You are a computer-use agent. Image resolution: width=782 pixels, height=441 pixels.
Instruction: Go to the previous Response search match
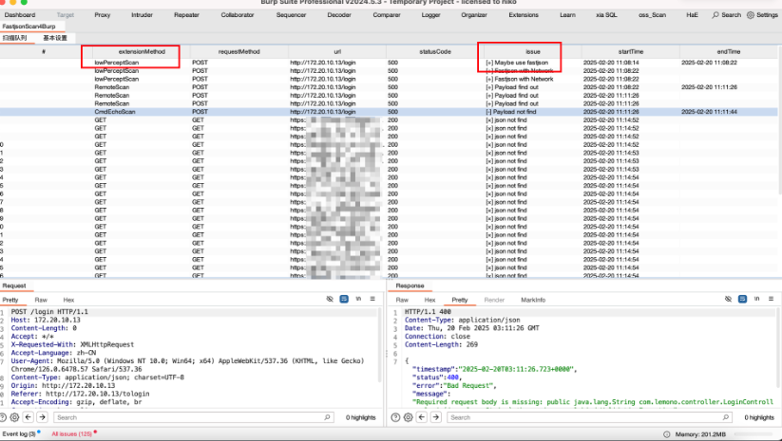422,417
